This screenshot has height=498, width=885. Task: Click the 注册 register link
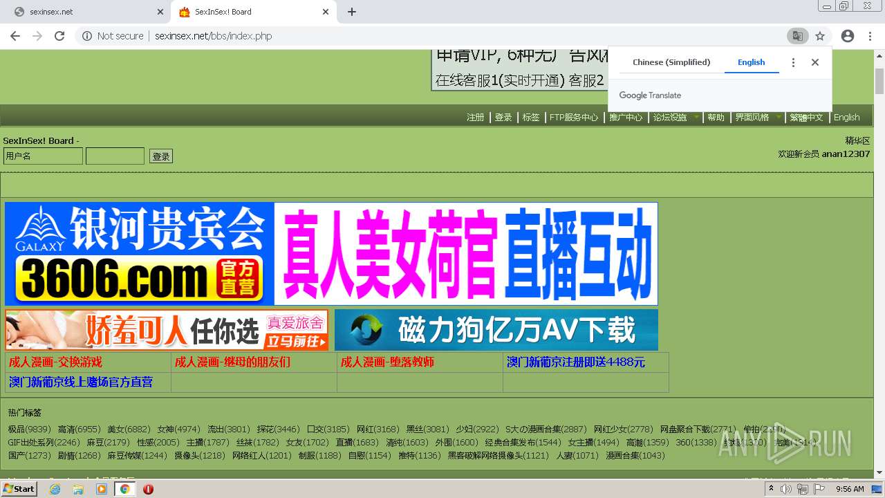point(476,118)
